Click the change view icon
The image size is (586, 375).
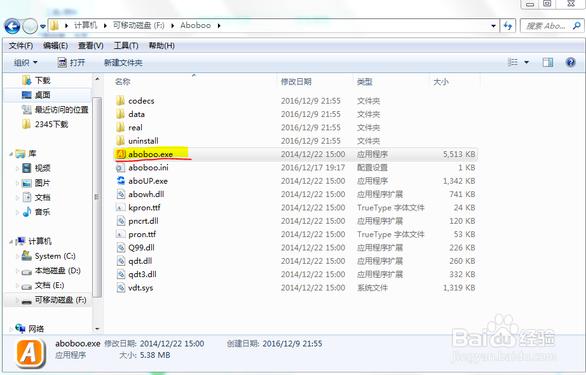513,62
